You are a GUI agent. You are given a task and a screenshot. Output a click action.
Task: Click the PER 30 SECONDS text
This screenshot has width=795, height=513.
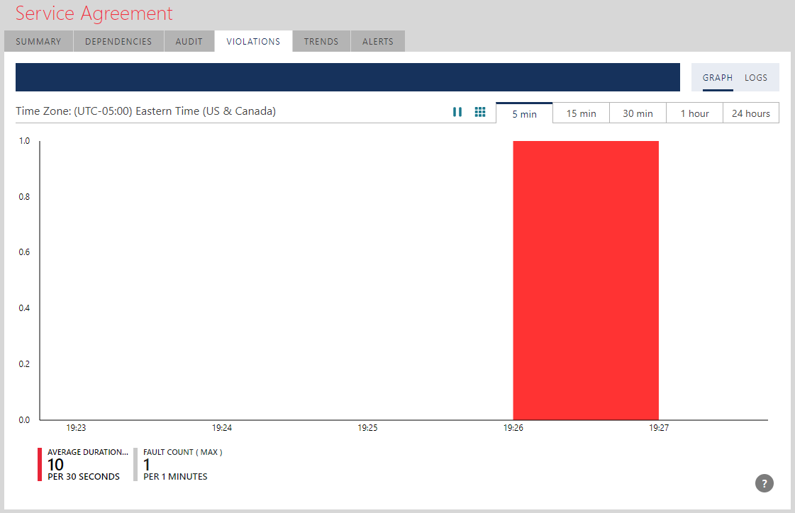[84, 477]
